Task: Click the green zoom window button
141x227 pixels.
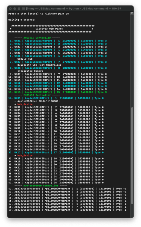Action: 19,8
